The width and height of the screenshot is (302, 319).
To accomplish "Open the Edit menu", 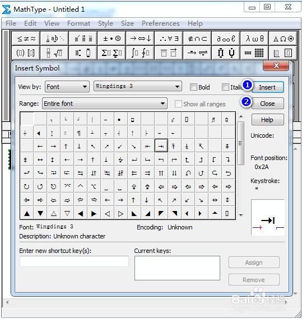I will click(x=30, y=23).
